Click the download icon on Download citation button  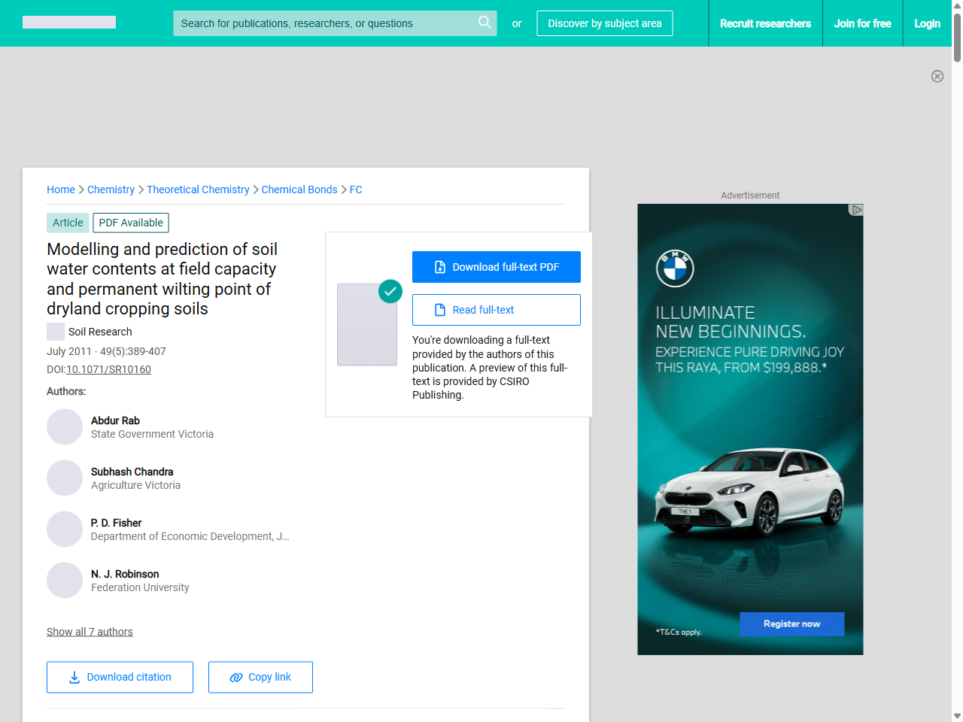tap(74, 678)
